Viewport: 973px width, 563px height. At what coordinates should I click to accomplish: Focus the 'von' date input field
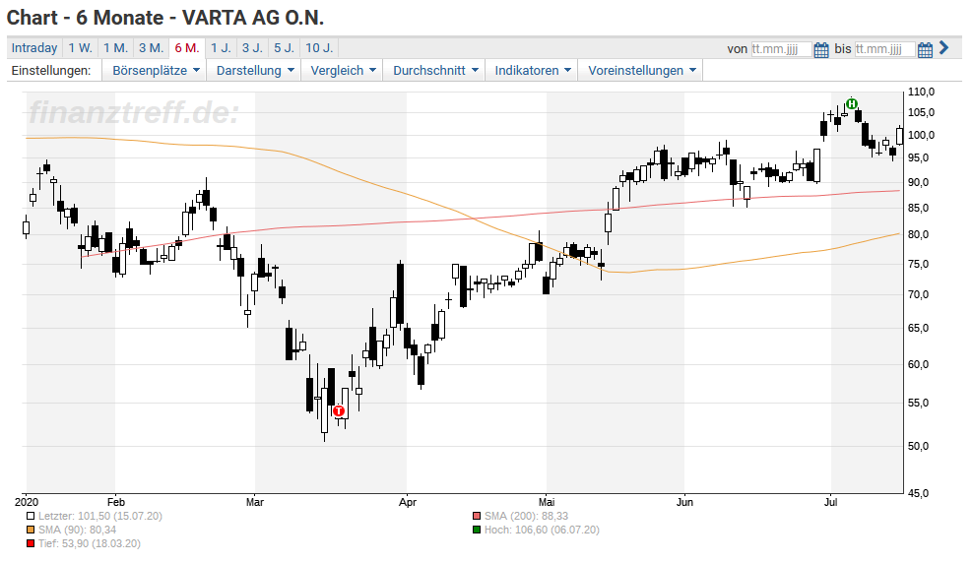[x=781, y=49]
